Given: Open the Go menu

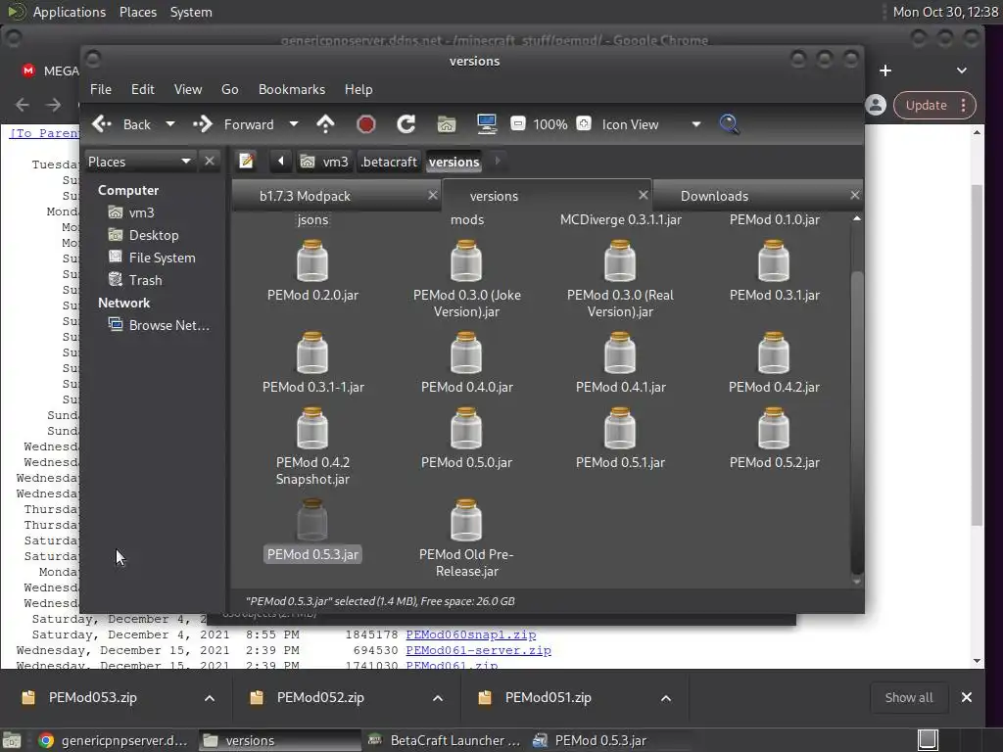Looking at the screenshot, I should (x=229, y=89).
